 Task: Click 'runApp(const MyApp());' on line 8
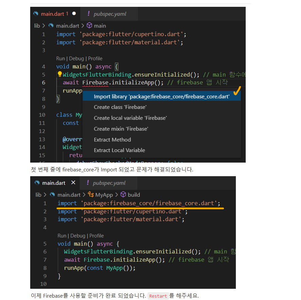click(100, 268)
